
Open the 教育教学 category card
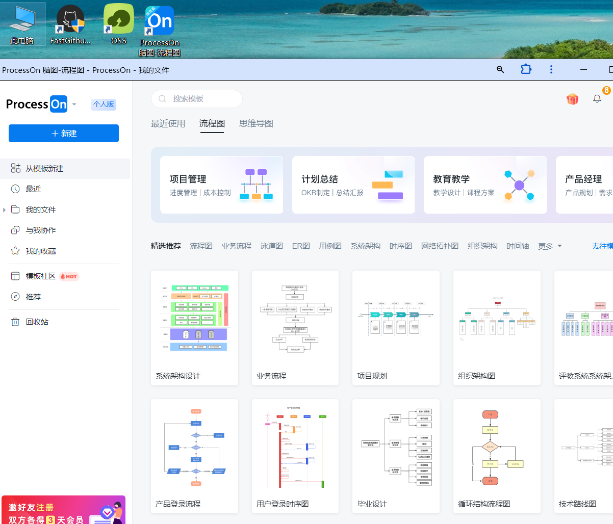coord(485,185)
